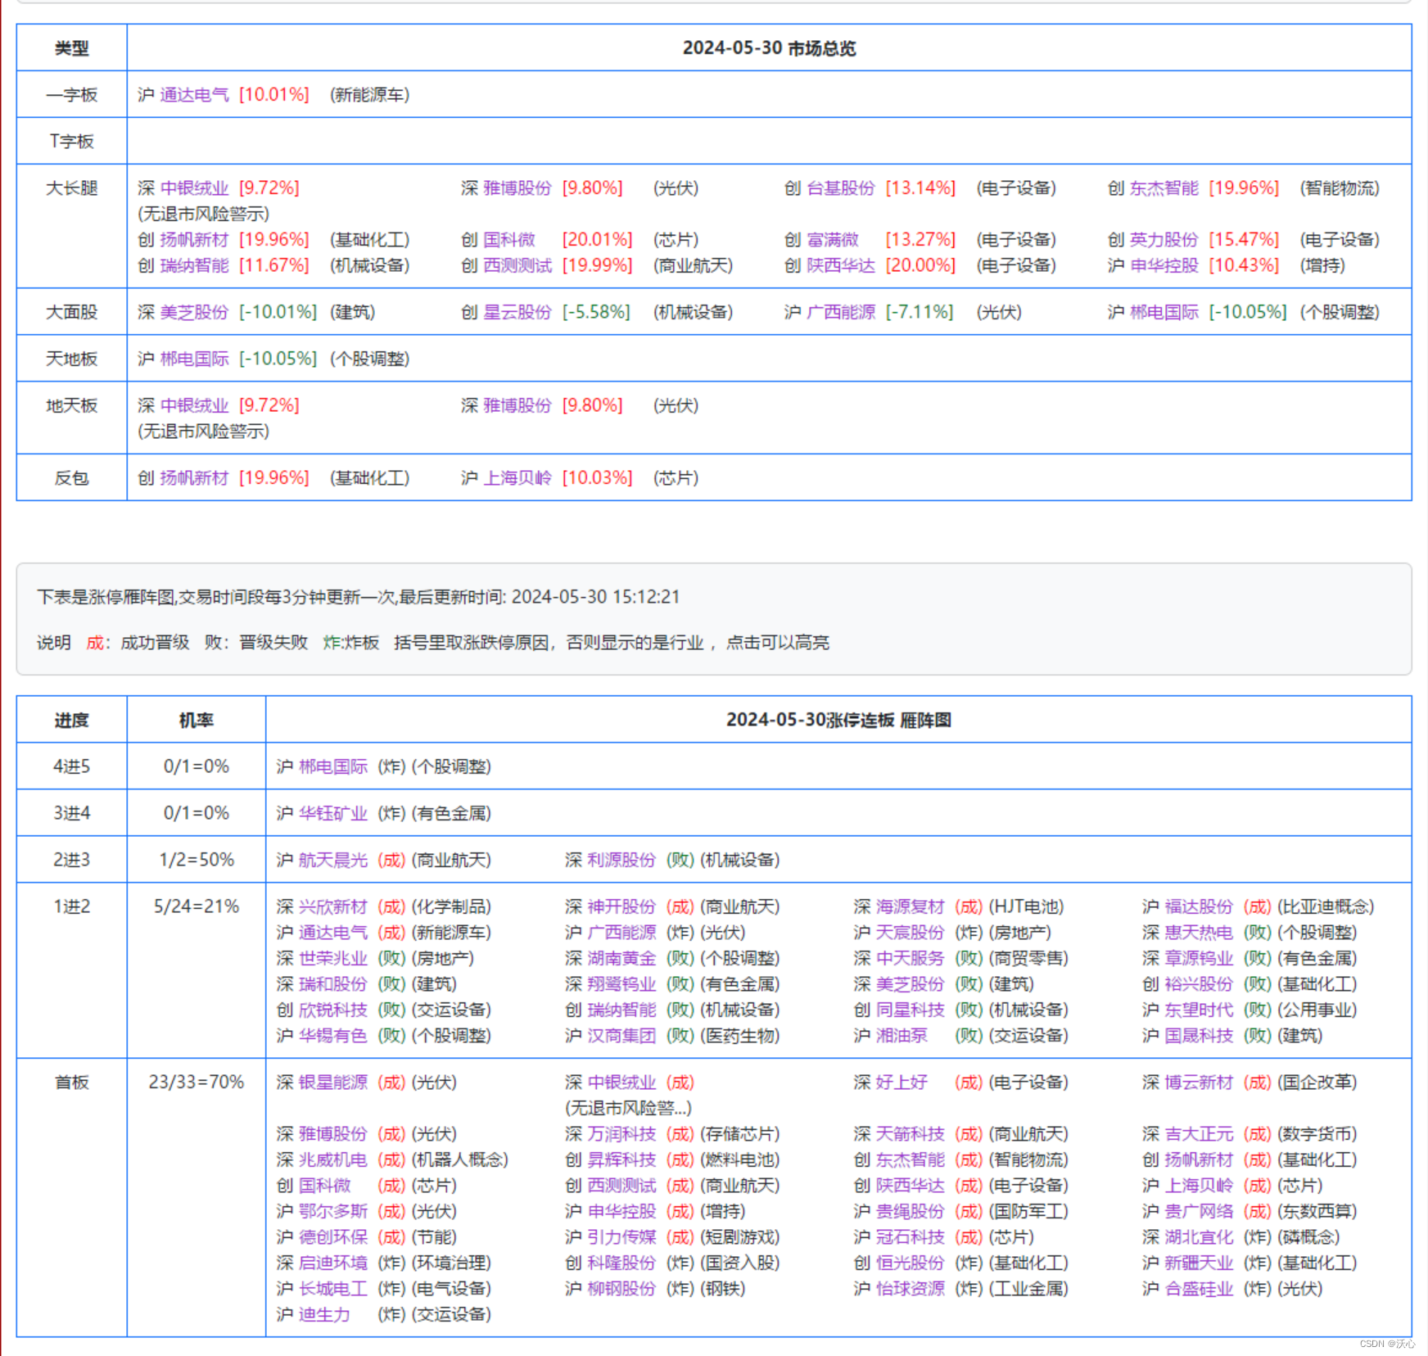Open the 贵广网络 stock link
This screenshot has width=1428, height=1356.
click(x=1199, y=1212)
